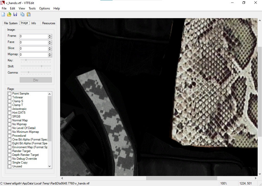Click the Mipmap number input field
The width and height of the screenshot is (262, 186).
34,55
